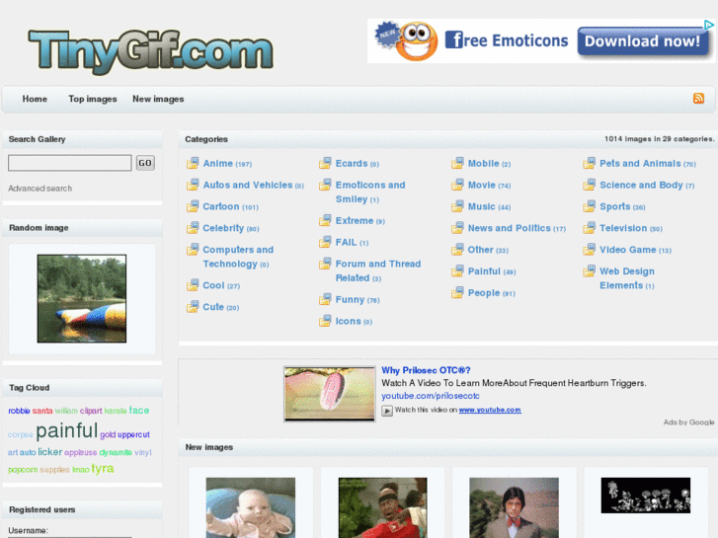This screenshot has width=718, height=538.
Task: Open New images in navigation bar
Action: [158, 99]
